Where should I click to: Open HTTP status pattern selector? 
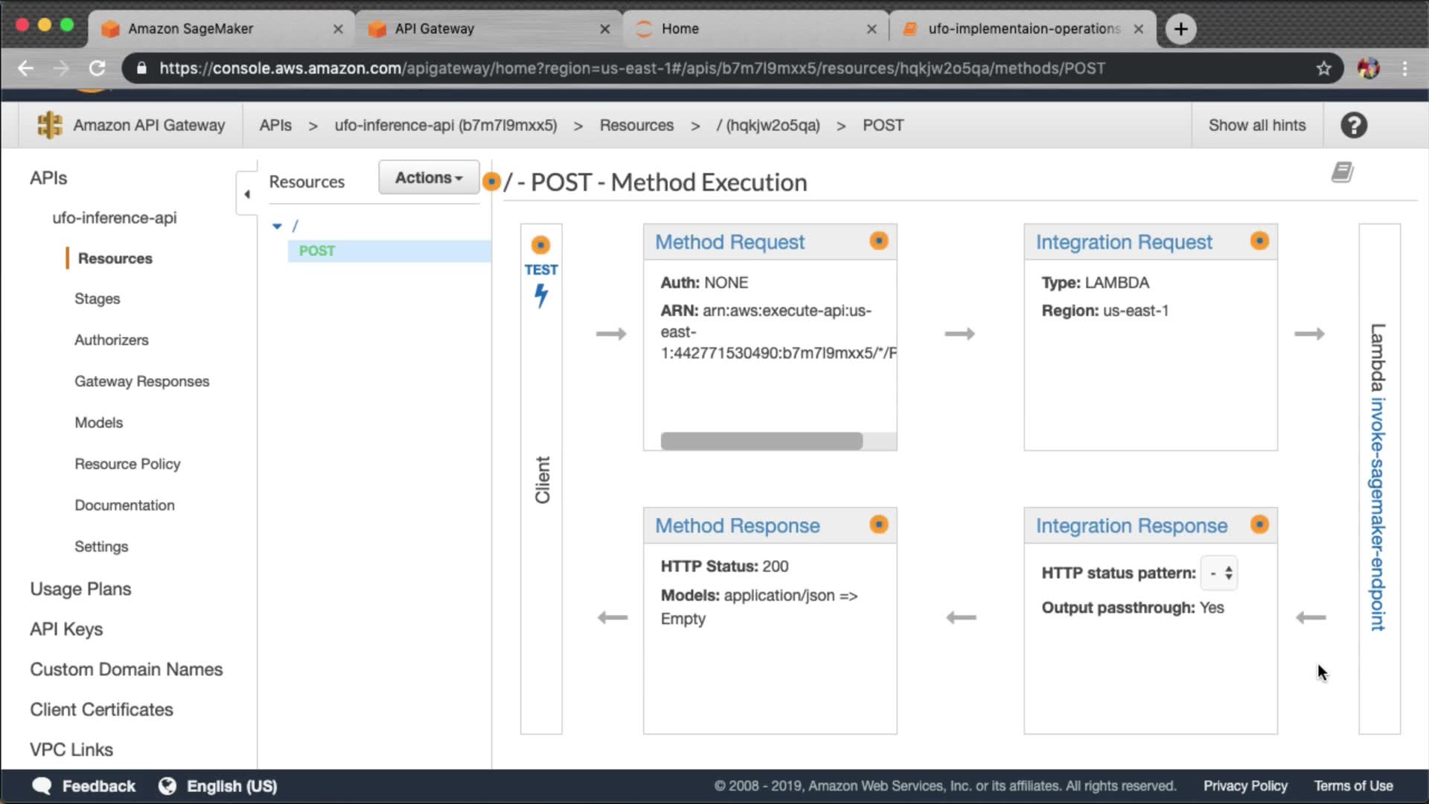(x=1219, y=573)
